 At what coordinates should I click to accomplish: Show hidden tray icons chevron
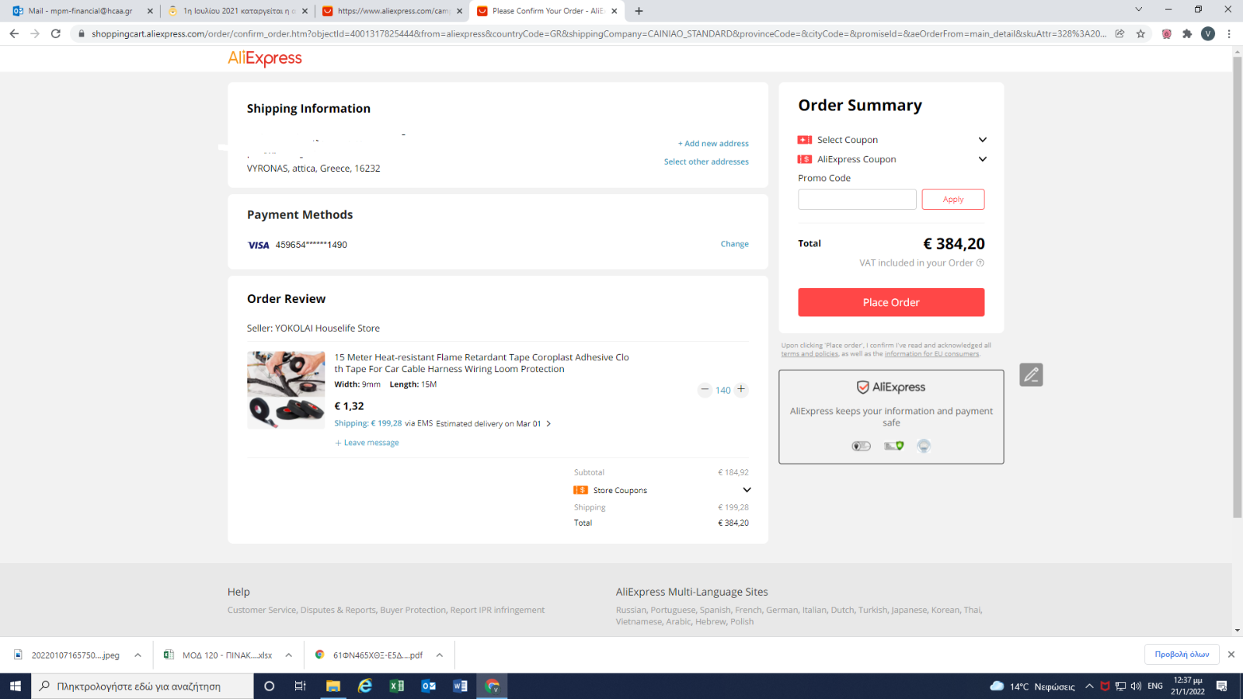pos(1089,686)
